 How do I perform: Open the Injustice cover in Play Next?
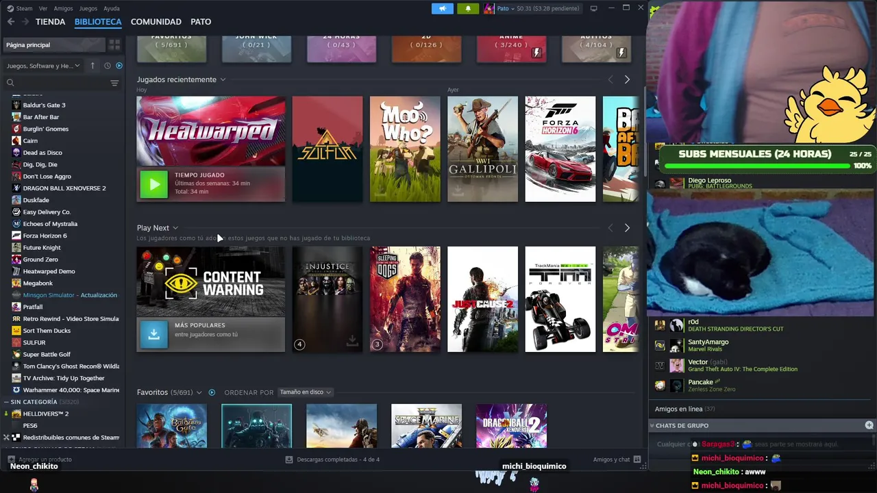click(x=328, y=299)
